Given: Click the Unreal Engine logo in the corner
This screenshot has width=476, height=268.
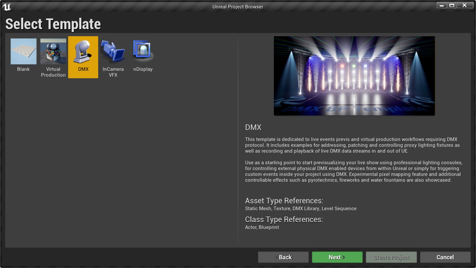Looking at the screenshot, I should point(6,6).
